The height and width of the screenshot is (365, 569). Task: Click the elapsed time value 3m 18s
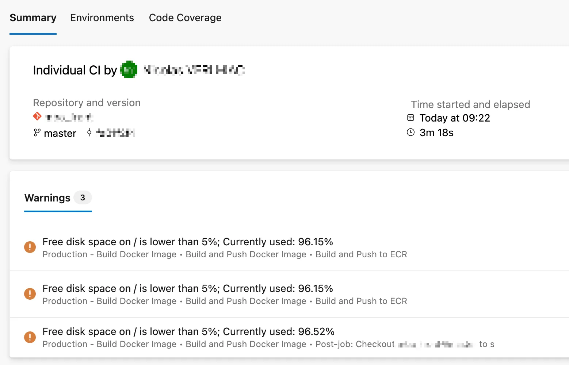tap(437, 132)
